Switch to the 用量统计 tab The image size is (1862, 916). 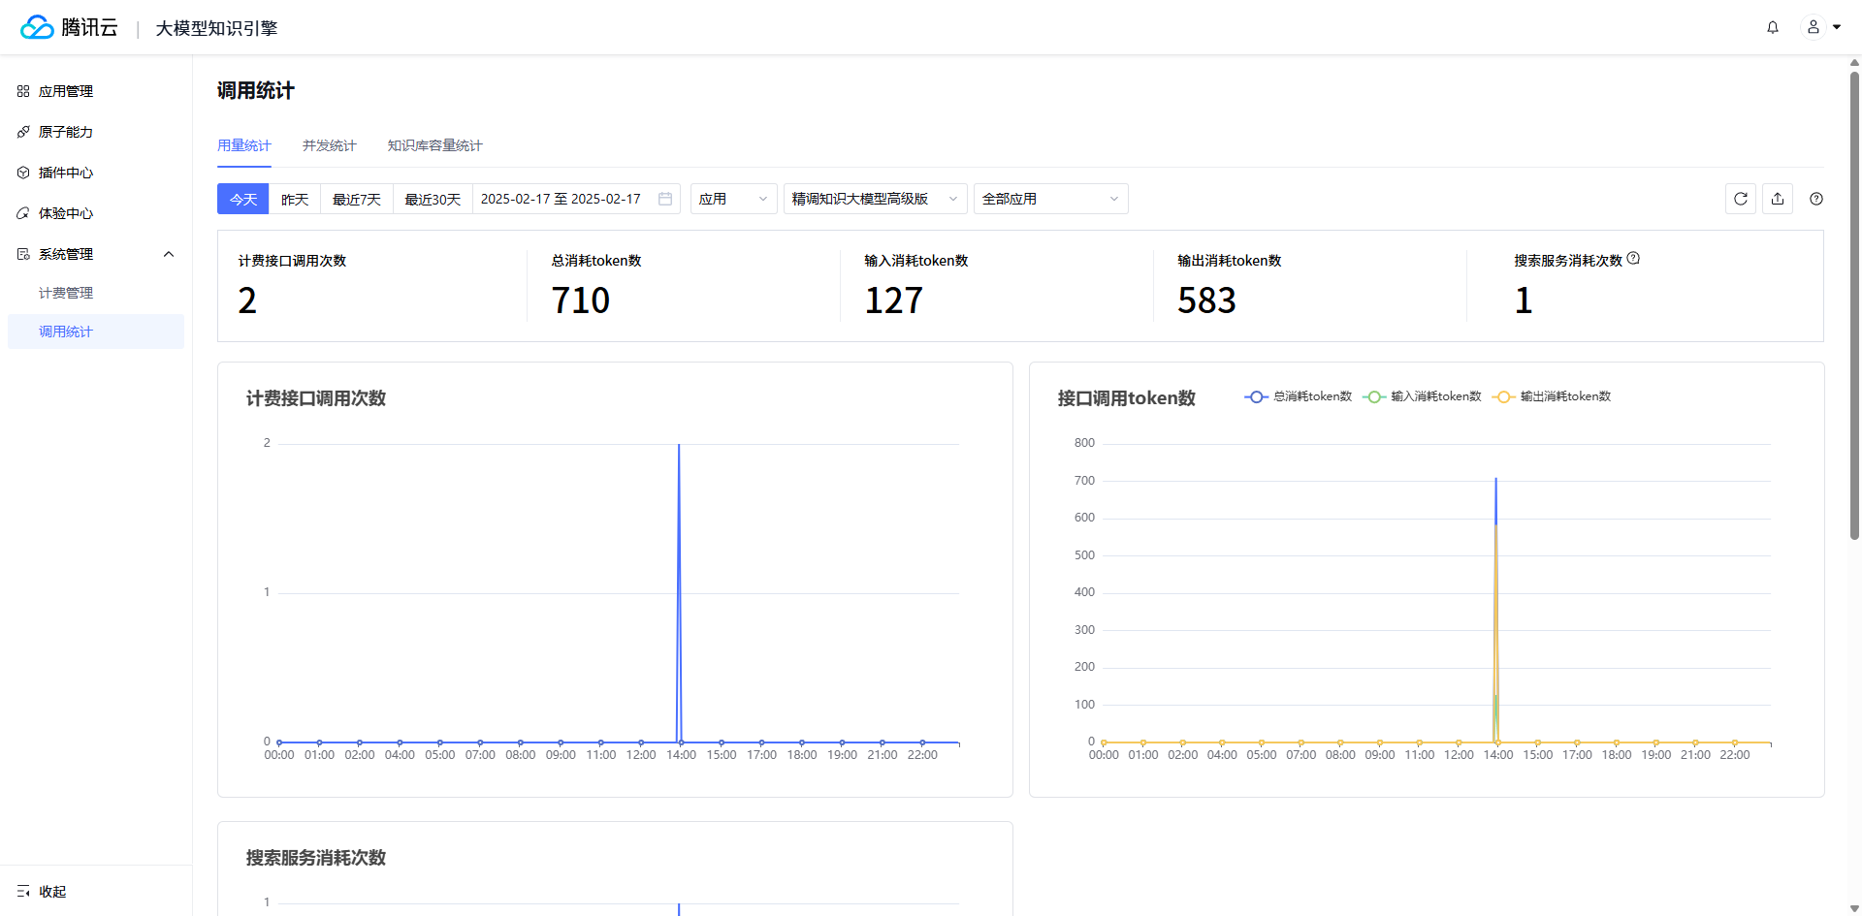click(244, 145)
